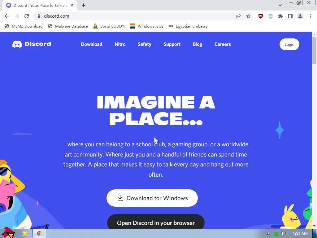Image resolution: width=317 pixels, height=238 pixels.
Task: Click the Login button
Action: coord(289,44)
